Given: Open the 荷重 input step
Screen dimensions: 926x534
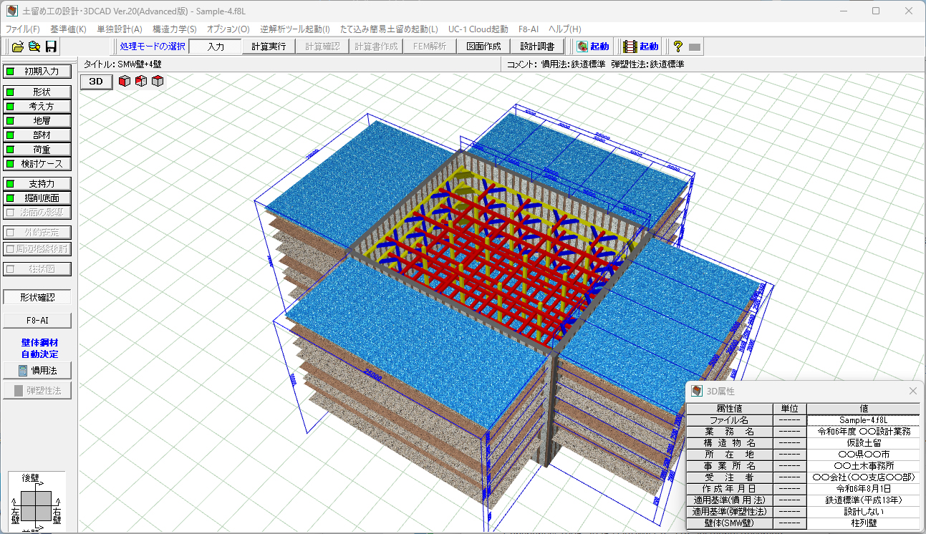Looking at the screenshot, I should 37,150.
